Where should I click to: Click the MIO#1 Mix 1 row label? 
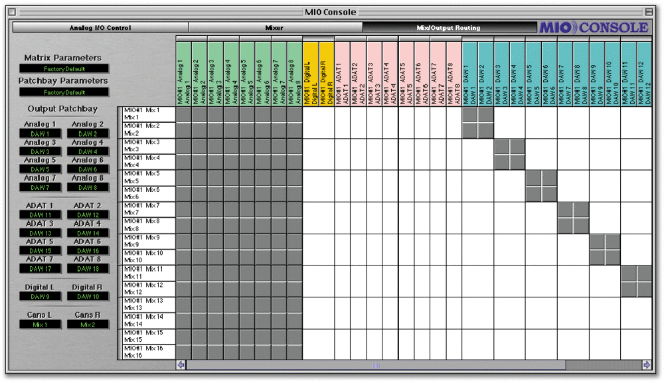(x=149, y=114)
